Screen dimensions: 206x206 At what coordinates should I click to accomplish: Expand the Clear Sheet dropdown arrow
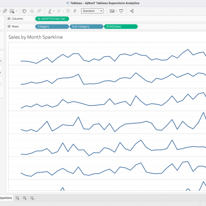click(16, 11)
